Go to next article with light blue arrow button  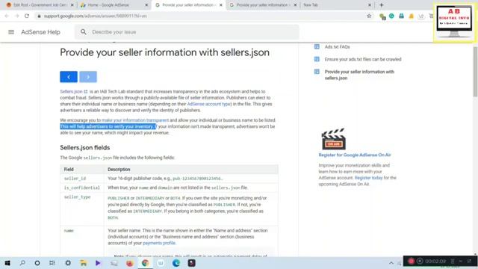point(88,77)
